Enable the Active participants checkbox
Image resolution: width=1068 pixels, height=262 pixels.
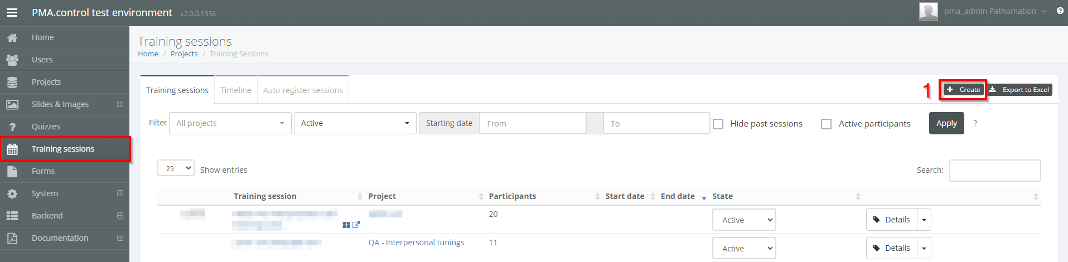point(826,124)
